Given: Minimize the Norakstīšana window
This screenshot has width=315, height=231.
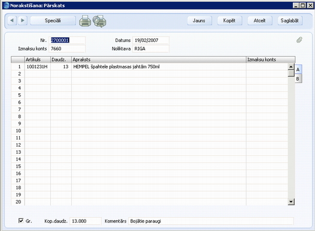Looking at the screenshot, I should point(296,5).
